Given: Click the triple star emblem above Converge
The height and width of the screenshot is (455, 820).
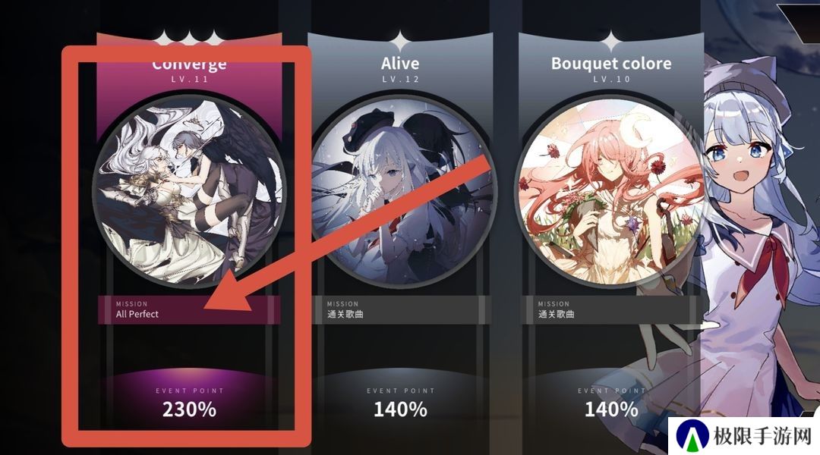Looking at the screenshot, I should (x=189, y=38).
